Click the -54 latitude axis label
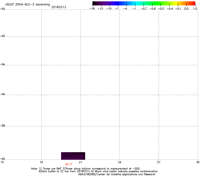This screenshot has height=176, width=200. coord(2,64)
